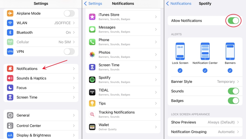Tap the Airplane Mode orange icon

(10, 13)
